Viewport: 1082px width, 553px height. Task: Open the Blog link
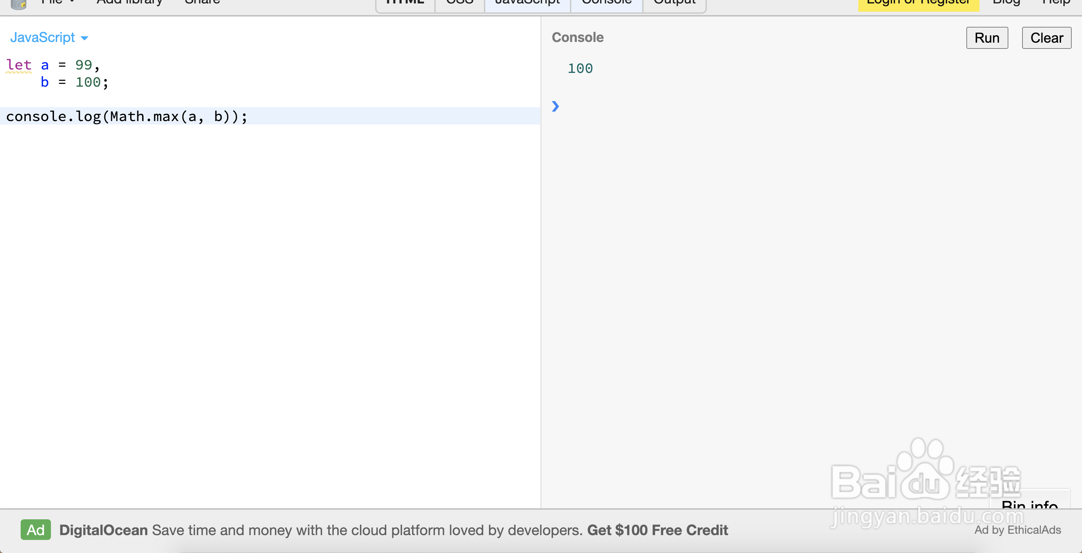pyautogui.click(x=1006, y=2)
